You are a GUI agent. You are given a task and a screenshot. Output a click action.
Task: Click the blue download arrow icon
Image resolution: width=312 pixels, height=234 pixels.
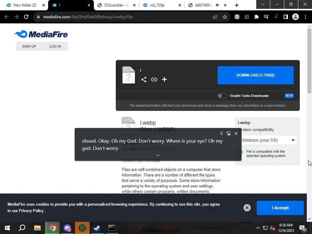tap(276, 16)
